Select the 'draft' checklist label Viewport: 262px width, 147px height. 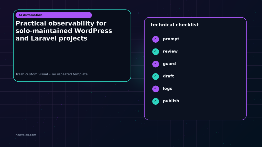click(x=168, y=76)
